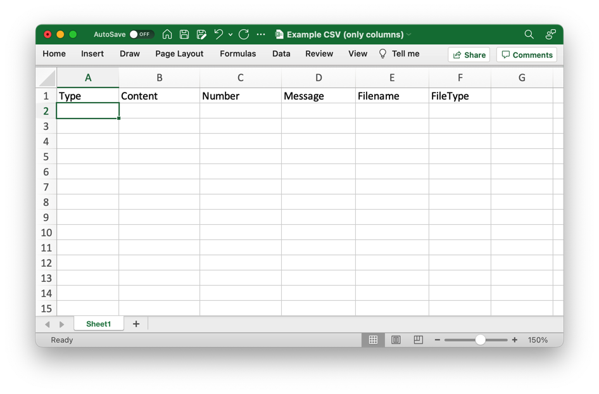Select row 10 header
The height and width of the screenshot is (394, 599).
click(46, 232)
